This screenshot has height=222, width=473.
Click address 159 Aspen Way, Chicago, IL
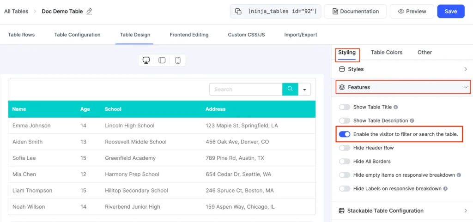[240, 207]
